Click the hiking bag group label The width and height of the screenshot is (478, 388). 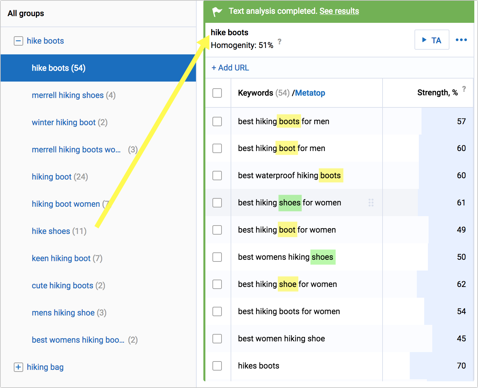pos(45,367)
